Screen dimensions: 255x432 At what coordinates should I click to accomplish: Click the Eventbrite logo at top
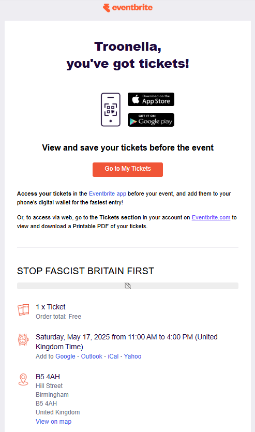127,8
